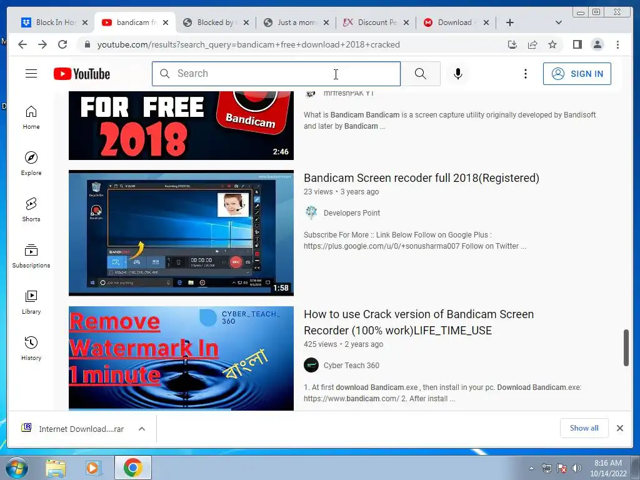Bookmark this page with the star
The height and width of the screenshot is (480, 640).
tap(552, 44)
